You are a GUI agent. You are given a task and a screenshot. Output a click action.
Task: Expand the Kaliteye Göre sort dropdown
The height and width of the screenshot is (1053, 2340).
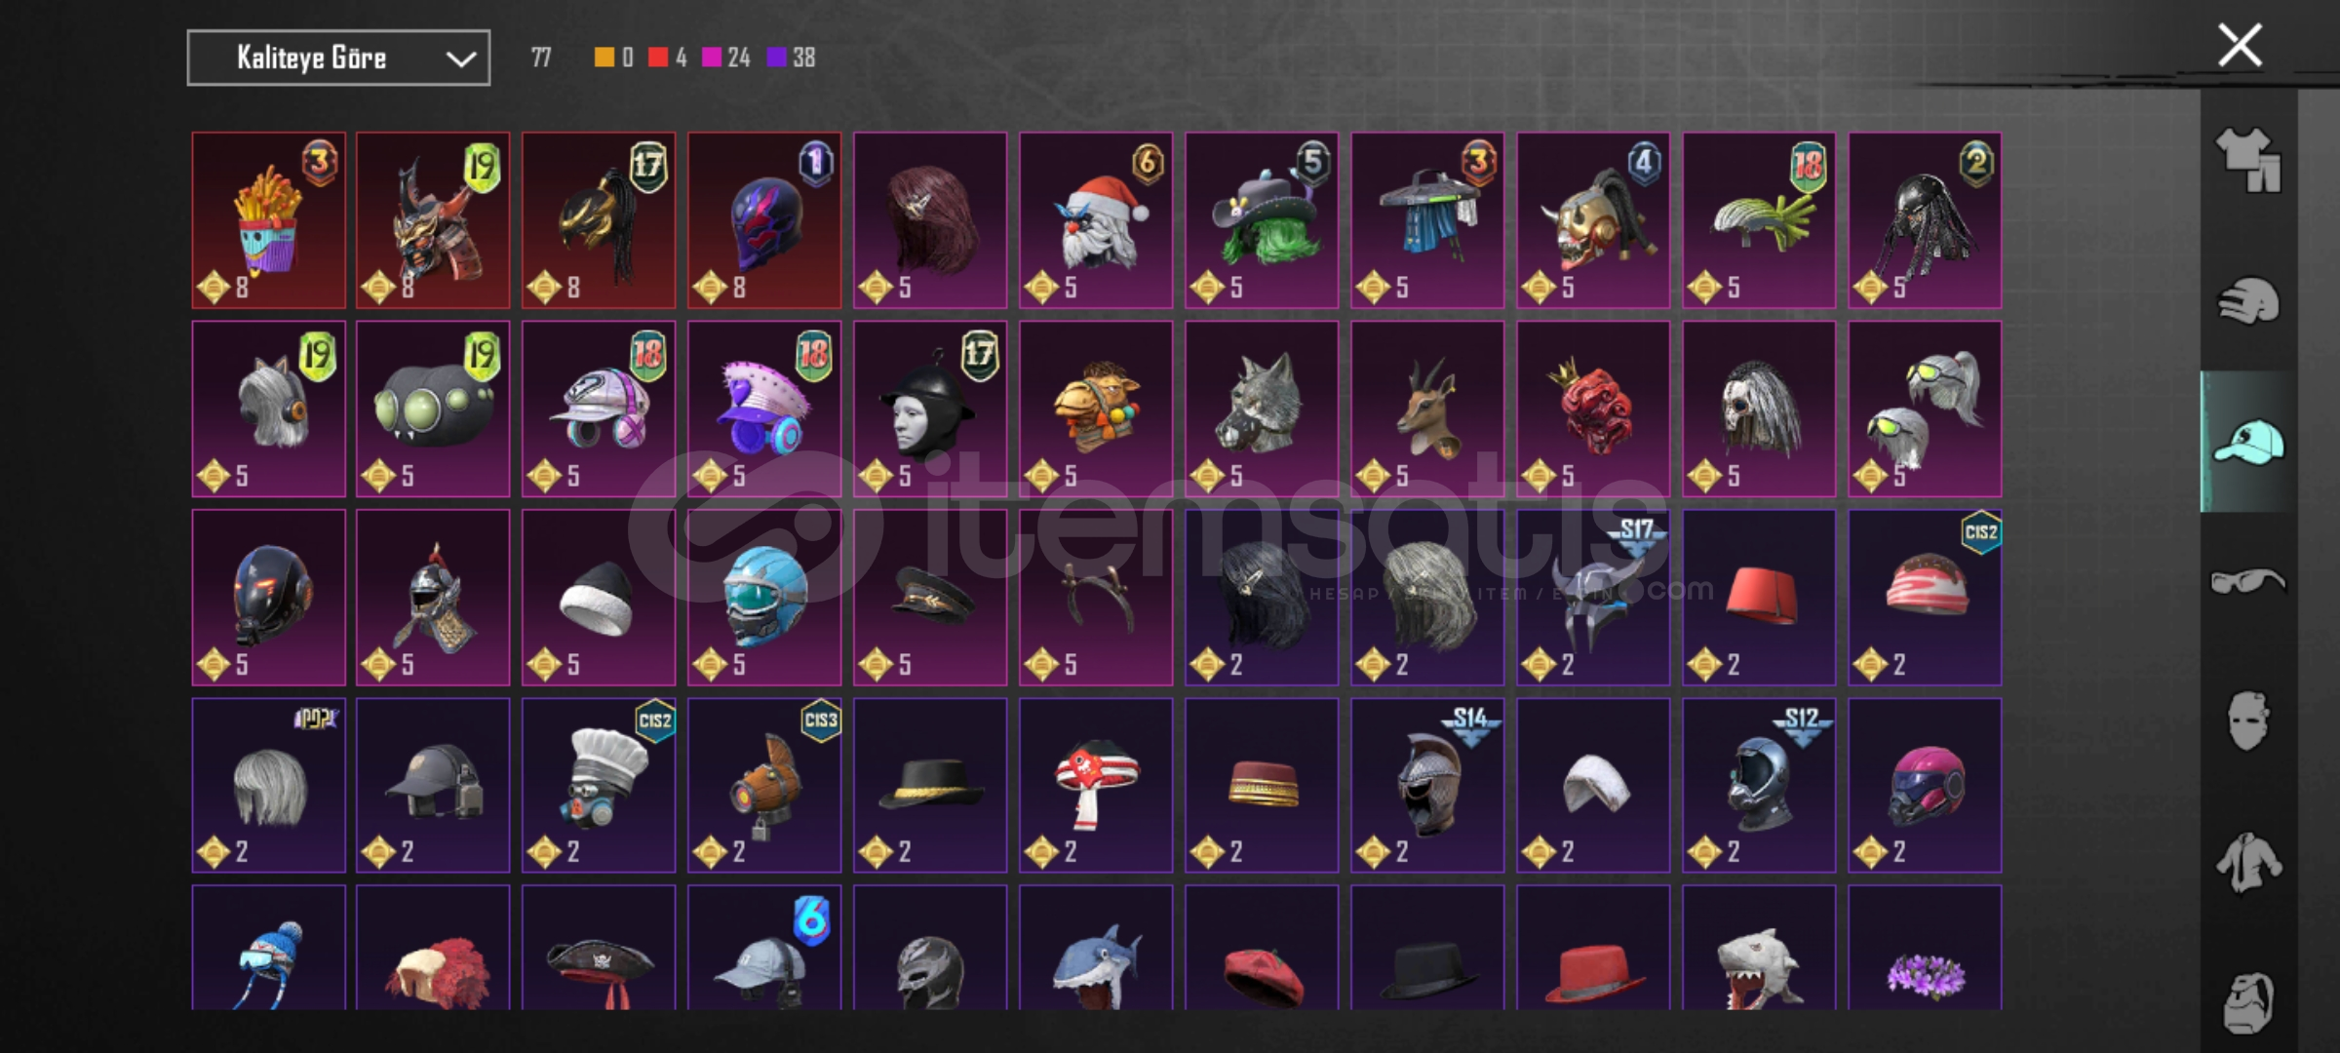[x=338, y=58]
